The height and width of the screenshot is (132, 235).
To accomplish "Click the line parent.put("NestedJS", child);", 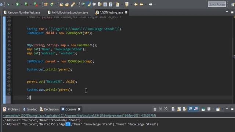I will point(52,82).
